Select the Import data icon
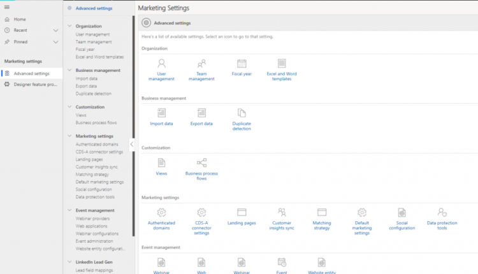 click(x=161, y=113)
